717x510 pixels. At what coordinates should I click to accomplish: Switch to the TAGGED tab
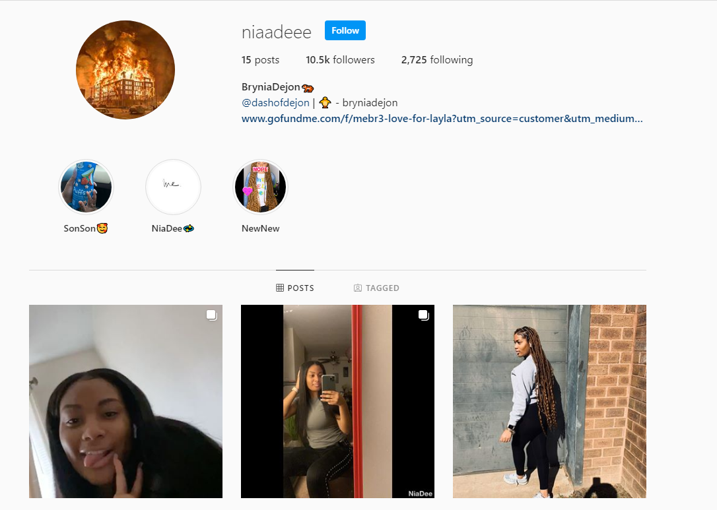pos(376,288)
